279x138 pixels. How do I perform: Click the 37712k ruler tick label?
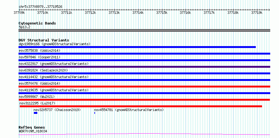click(90, 13)
